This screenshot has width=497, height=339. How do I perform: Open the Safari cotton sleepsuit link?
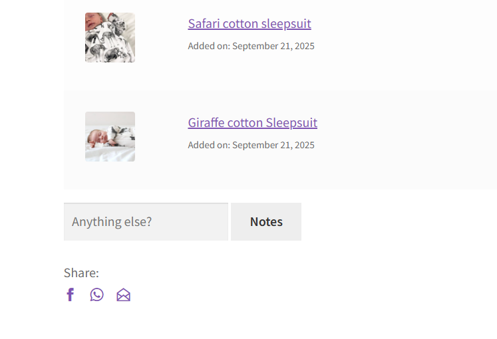249,24
